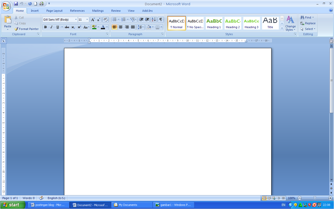The height and width of the screenshot is (209, 334).
Task: Toggle Italic formatting
Action: pyautogui.click(x=51, y=27)
